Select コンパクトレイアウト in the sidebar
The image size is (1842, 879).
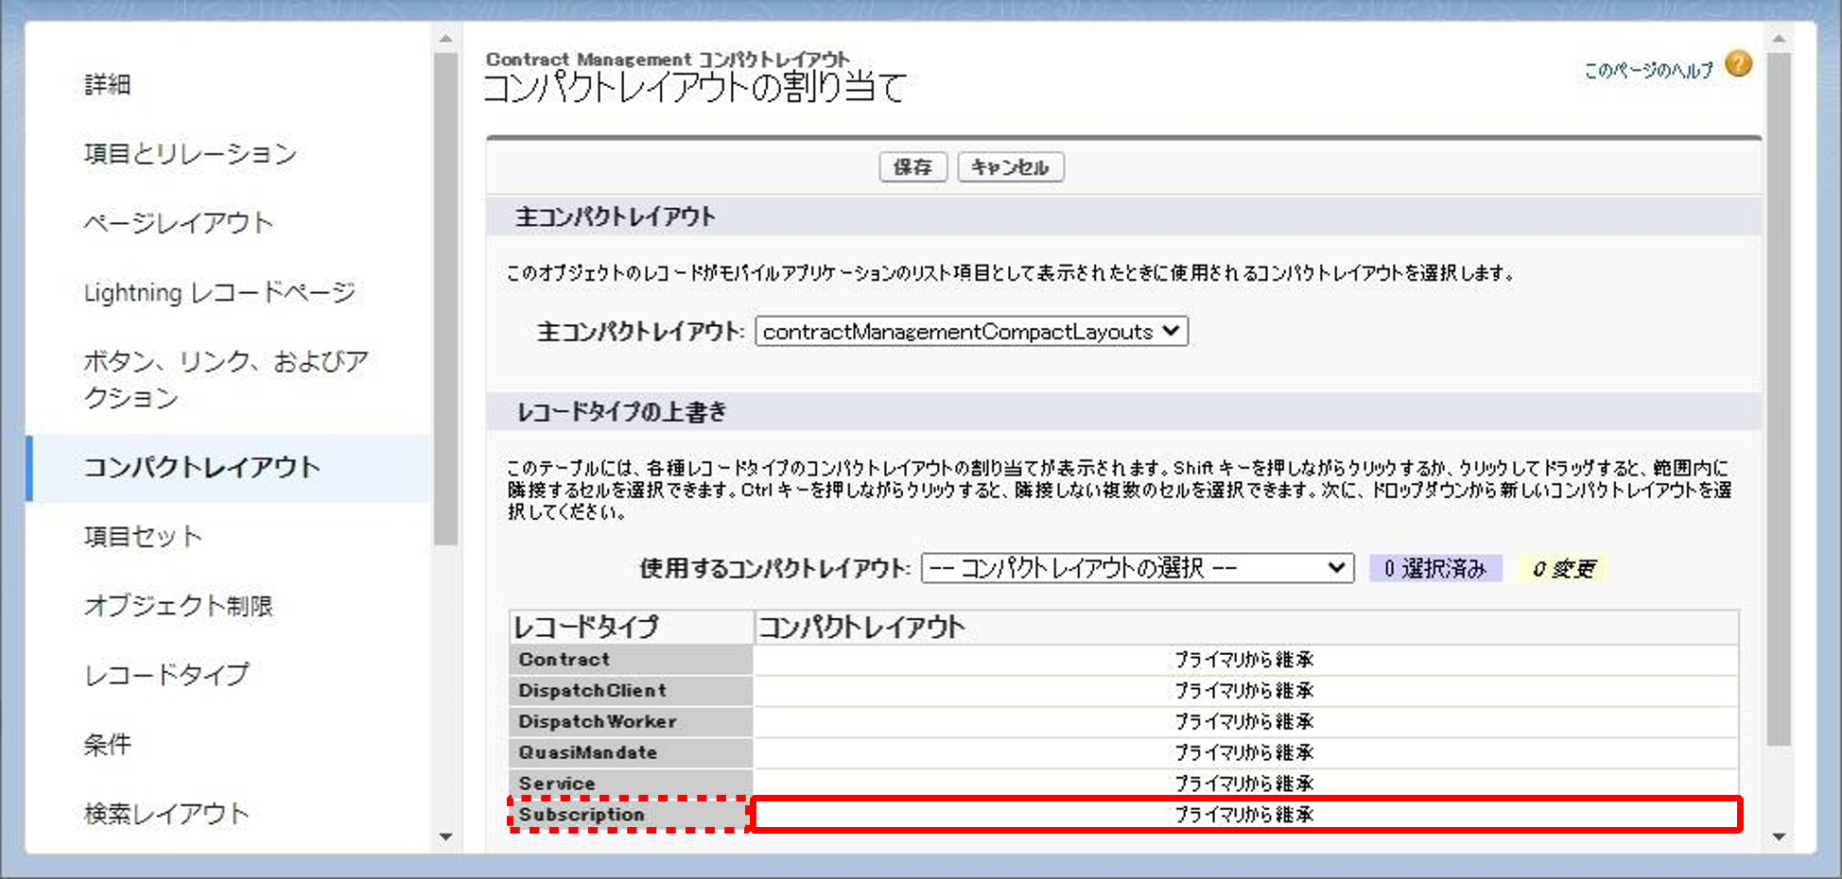click(x=202, y=468)
